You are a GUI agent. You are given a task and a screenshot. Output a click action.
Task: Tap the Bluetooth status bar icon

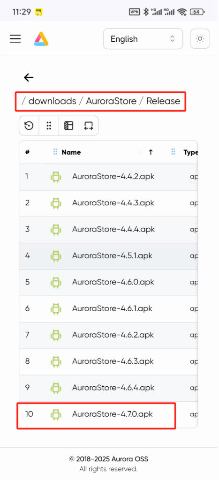(146, 12)
